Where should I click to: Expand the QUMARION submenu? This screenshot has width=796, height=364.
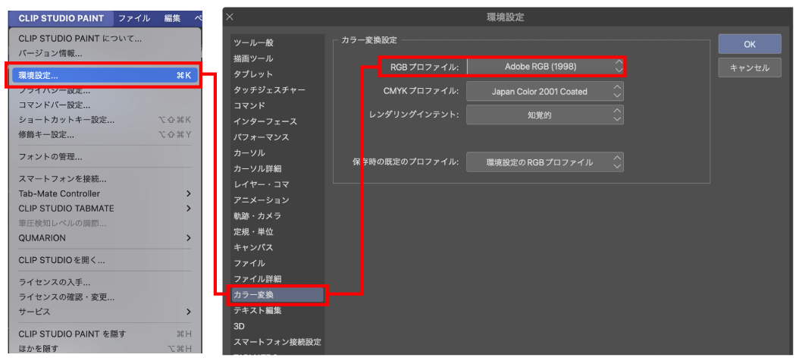tap(105, 237)
